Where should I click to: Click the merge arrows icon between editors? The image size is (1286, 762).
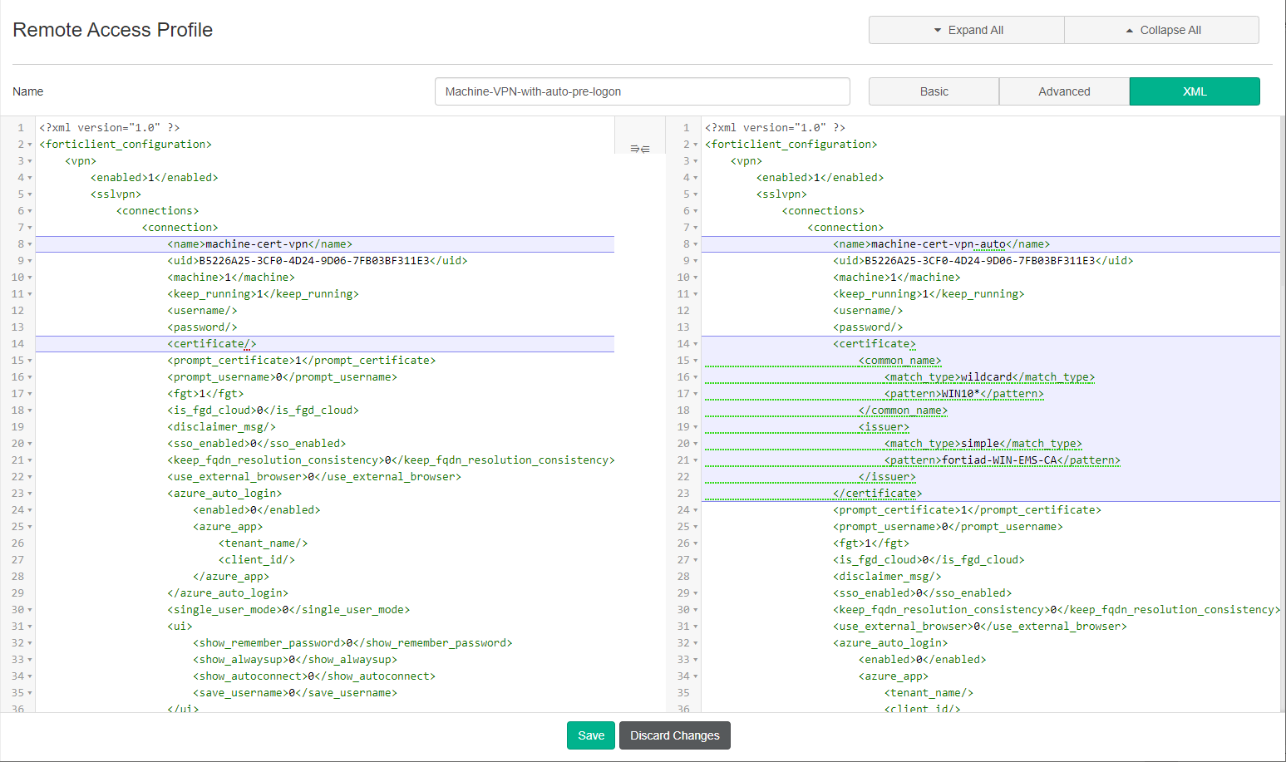click(639, 149)
